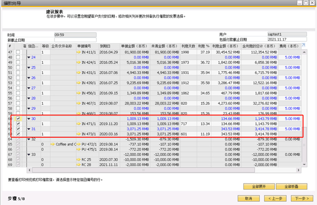Viewport: 317px width, 205px height.
Task: Select the 利息天数 column header
Action: click(x=188, y=46)
